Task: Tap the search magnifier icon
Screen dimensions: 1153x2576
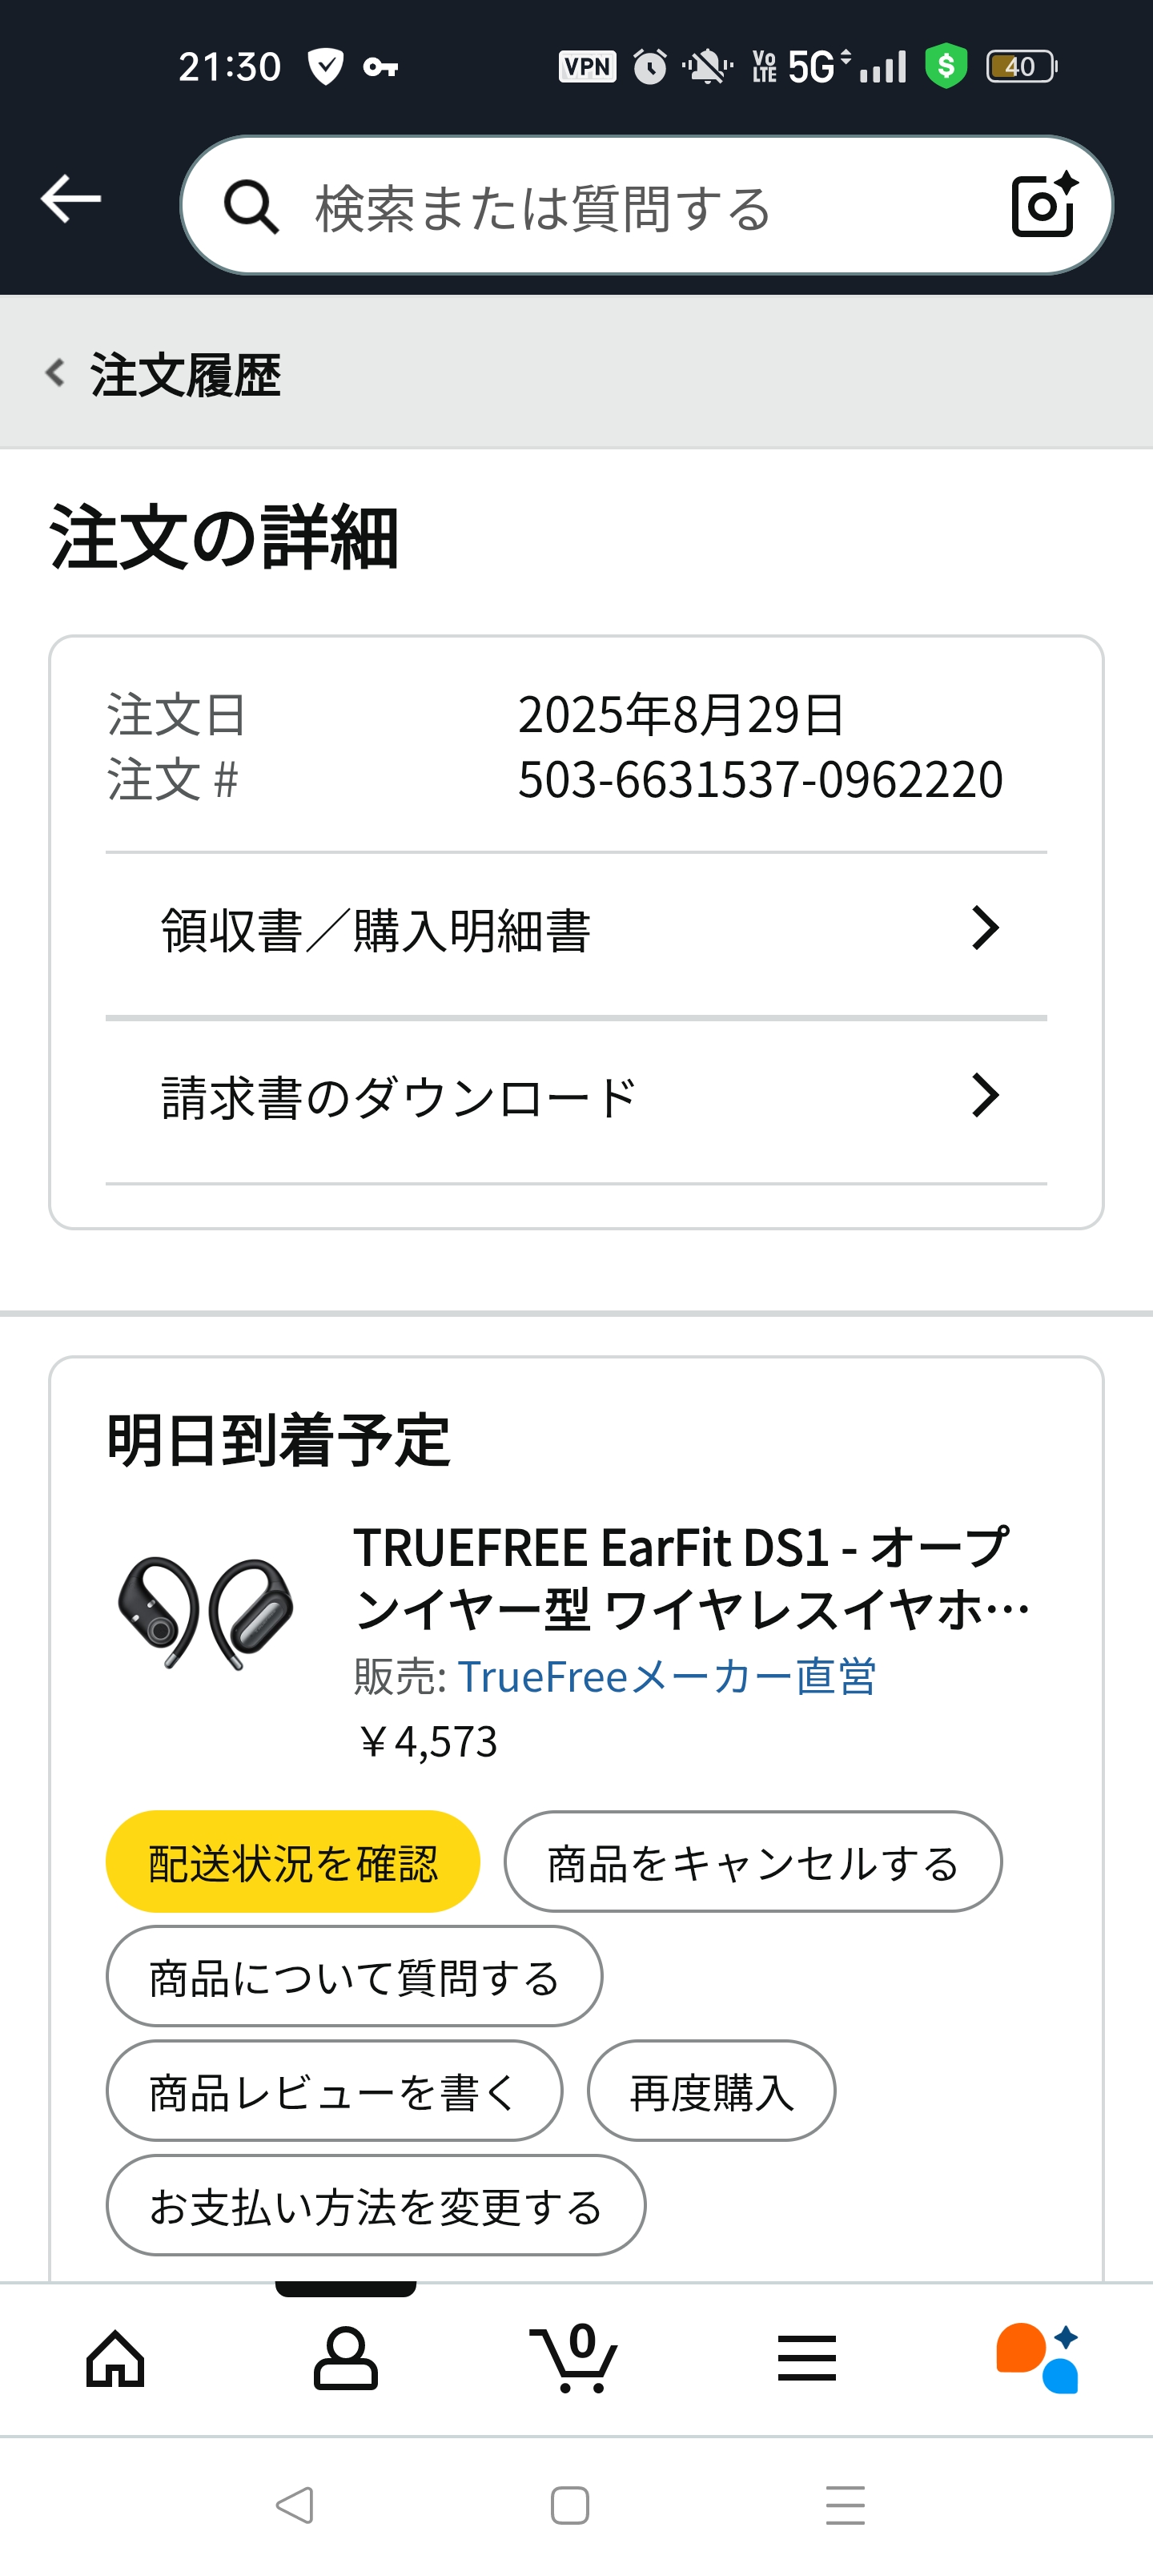Action: coord(250,207)
